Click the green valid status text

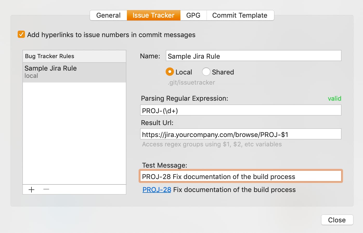pos(334,99)
